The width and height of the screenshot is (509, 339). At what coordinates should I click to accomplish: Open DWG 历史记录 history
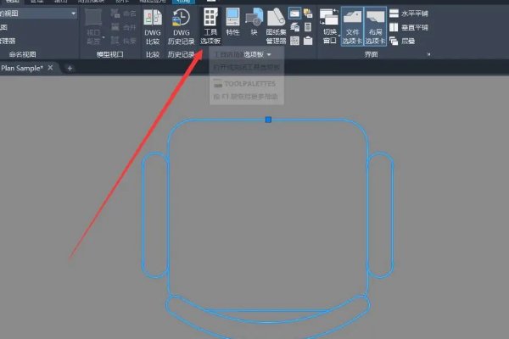click(x=180, y=26)
